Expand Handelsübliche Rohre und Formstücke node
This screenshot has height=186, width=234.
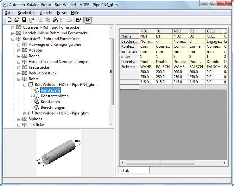(x=13, y=33)
